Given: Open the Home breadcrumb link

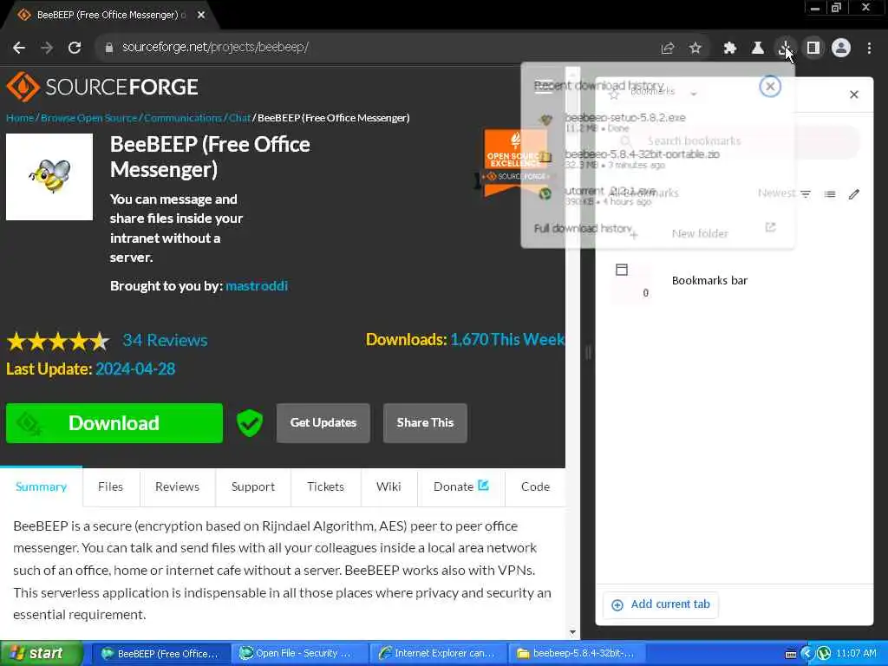Looking at the screenshot, I should coord(20,118).
